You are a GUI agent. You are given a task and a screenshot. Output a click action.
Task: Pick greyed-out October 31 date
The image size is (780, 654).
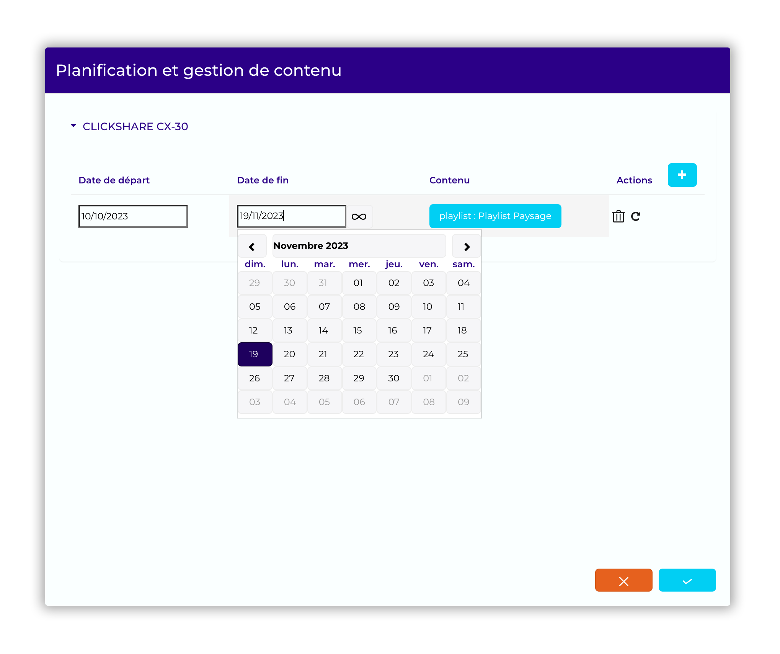[324, 283]
